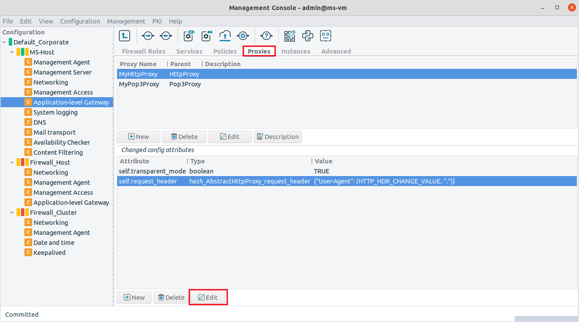
Task: Click the C icon beside Keepalived
Action: click(28, 253)
